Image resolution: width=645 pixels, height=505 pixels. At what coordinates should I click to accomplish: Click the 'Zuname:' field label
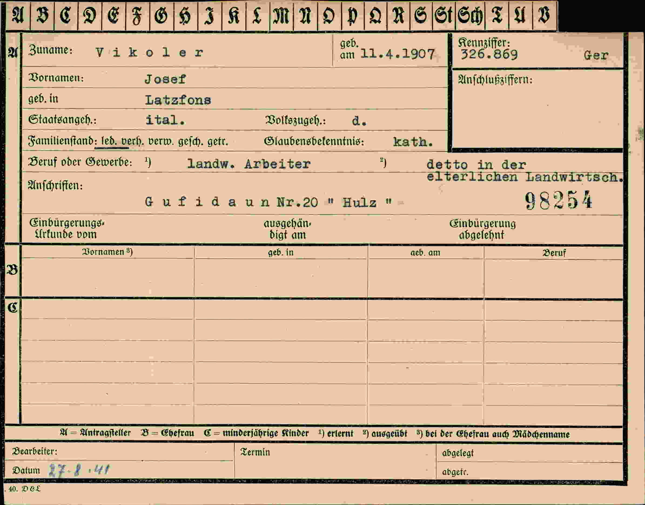[51, 50]
